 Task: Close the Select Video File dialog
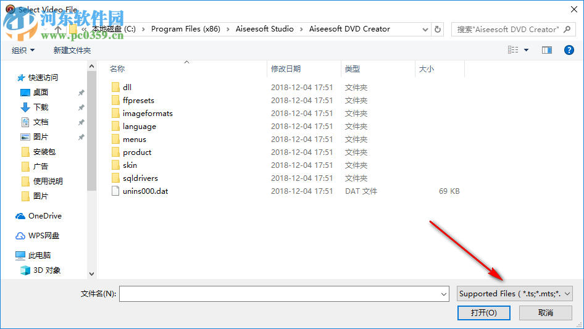tap(574, 9)
